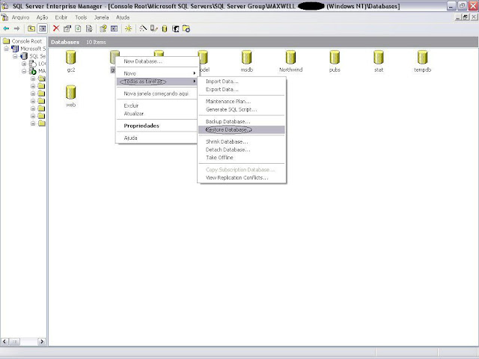Click the Run a Wizard wand icon

pos(143,28)
